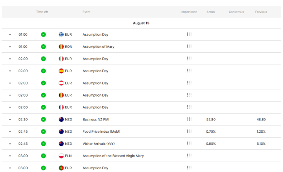The height and width of the screenshot is (172, 283).
Task: Click the Austrian flag icon
Action: [x=61, y=83]
